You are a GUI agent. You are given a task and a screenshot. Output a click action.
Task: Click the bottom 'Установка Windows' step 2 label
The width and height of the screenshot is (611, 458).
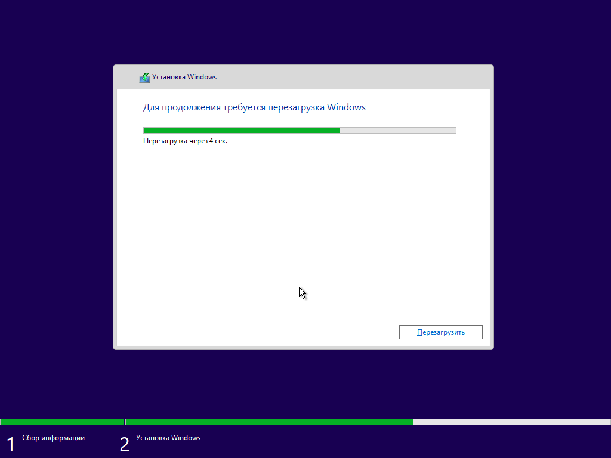pos(168,438)
